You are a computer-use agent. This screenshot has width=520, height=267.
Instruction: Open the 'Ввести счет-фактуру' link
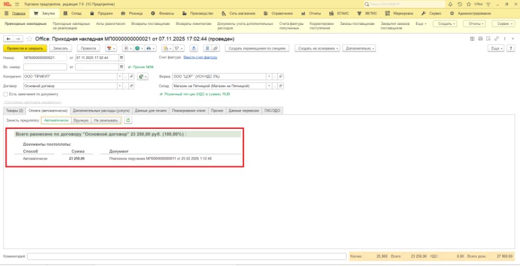click(200, 57)
